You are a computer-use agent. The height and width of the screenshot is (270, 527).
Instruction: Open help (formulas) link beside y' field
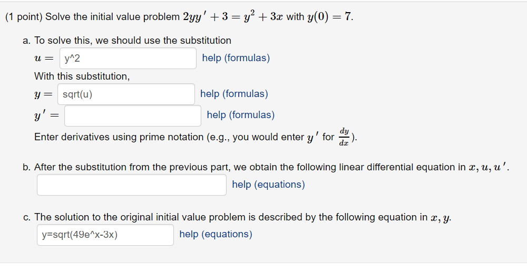(240, 115)
